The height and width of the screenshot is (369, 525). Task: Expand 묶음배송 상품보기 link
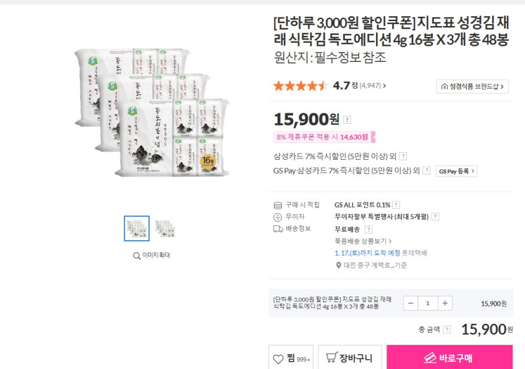tap(363, 241)
